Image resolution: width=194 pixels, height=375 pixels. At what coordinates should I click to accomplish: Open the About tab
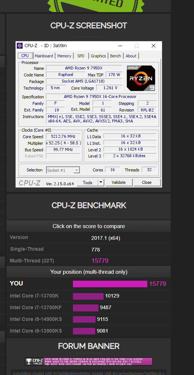tap(131, 56)
